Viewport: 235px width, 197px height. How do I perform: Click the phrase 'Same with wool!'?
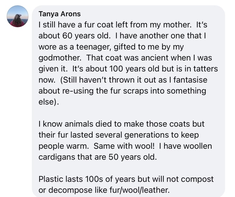(x=124, y=146)
